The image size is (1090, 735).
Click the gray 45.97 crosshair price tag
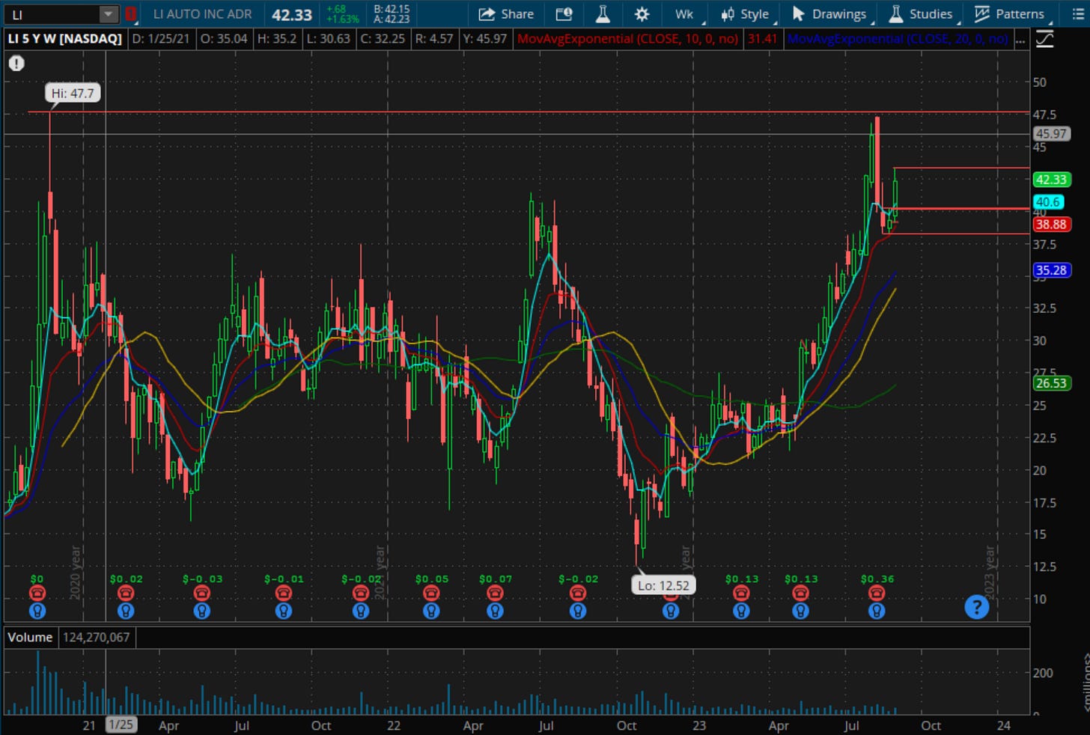pyautogui.click(x=1051, y=134)
